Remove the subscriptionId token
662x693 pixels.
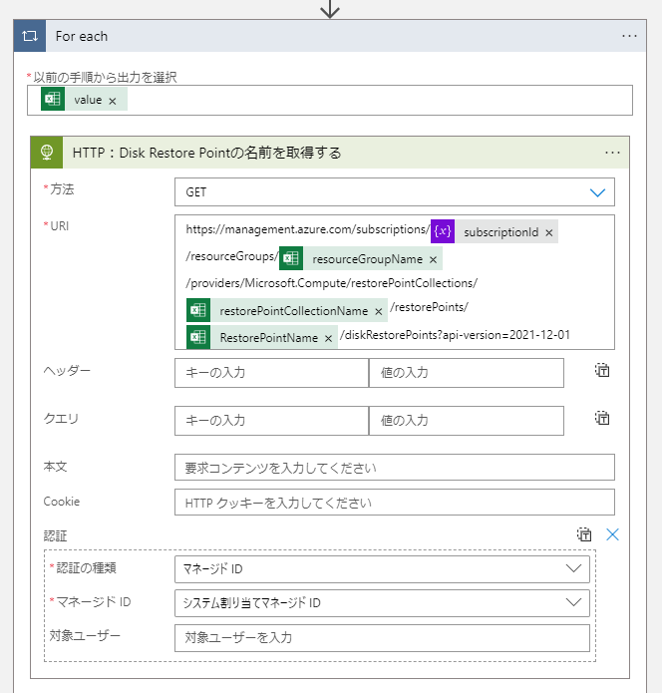[x=549, y=233]
